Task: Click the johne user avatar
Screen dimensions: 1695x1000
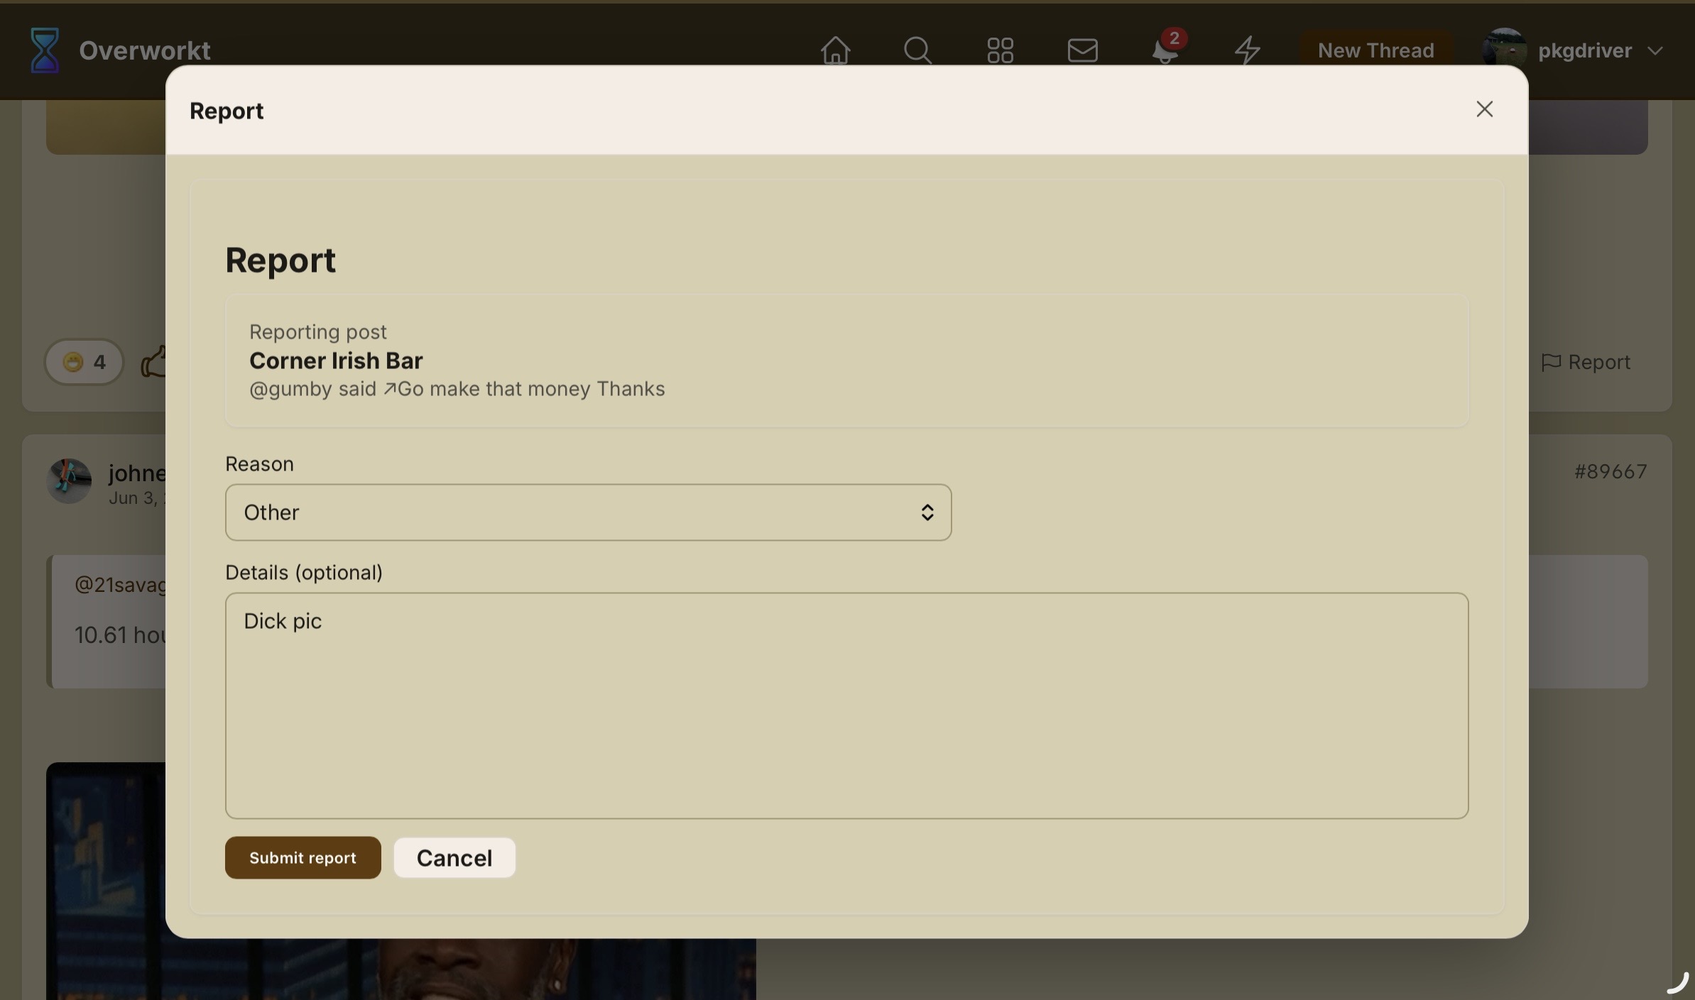Action: 69,480
